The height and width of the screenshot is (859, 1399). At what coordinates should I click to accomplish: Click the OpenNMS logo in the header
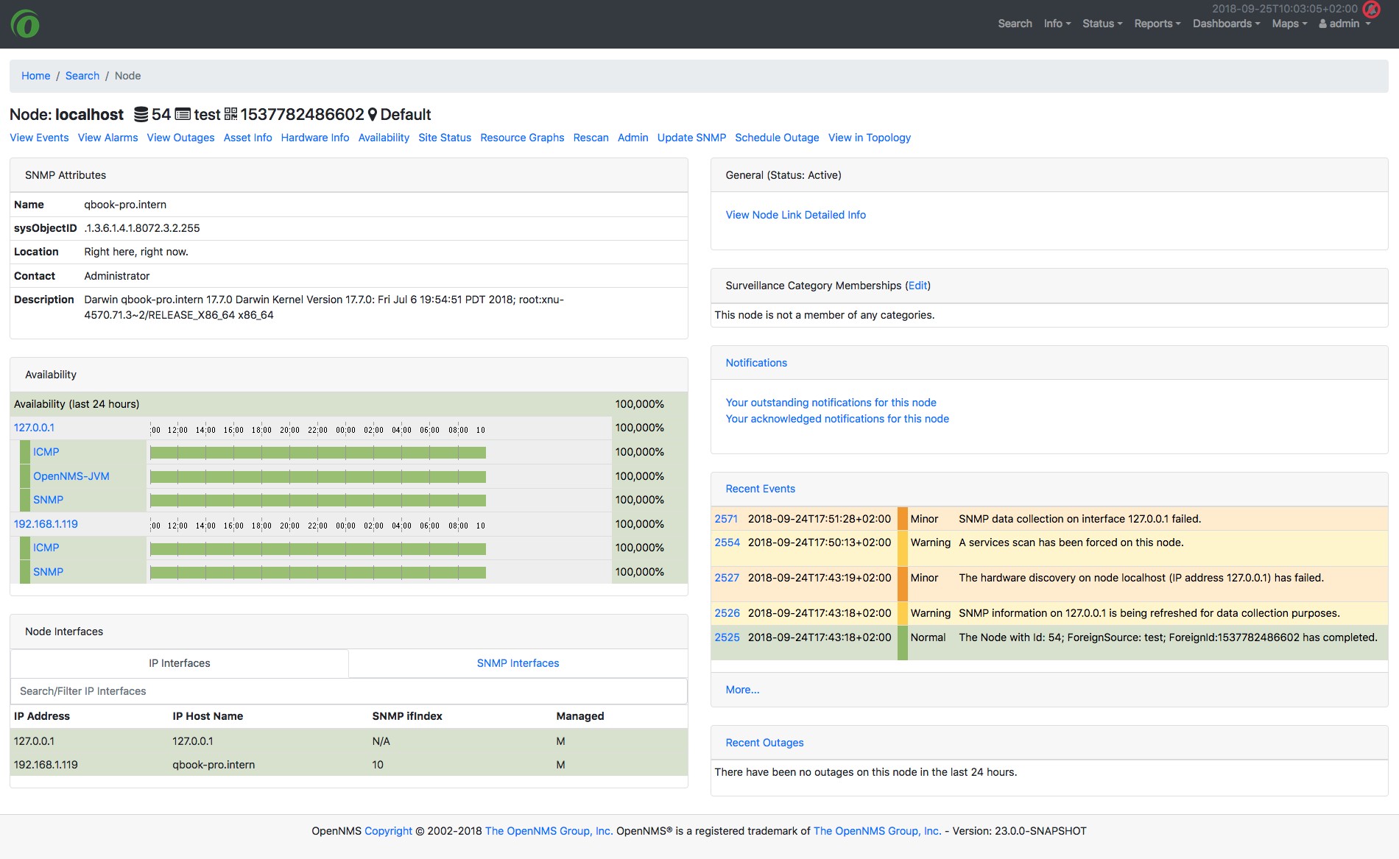pyautogui.click(x=27, y=23)
